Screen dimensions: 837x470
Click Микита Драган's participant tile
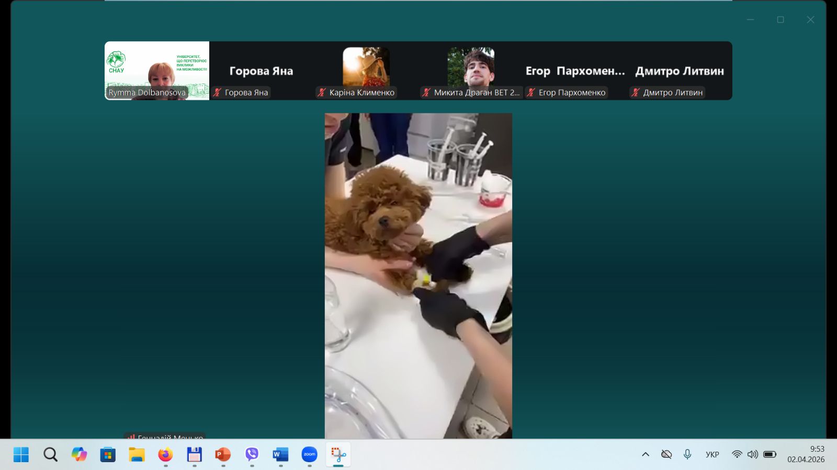coord(471,70)
